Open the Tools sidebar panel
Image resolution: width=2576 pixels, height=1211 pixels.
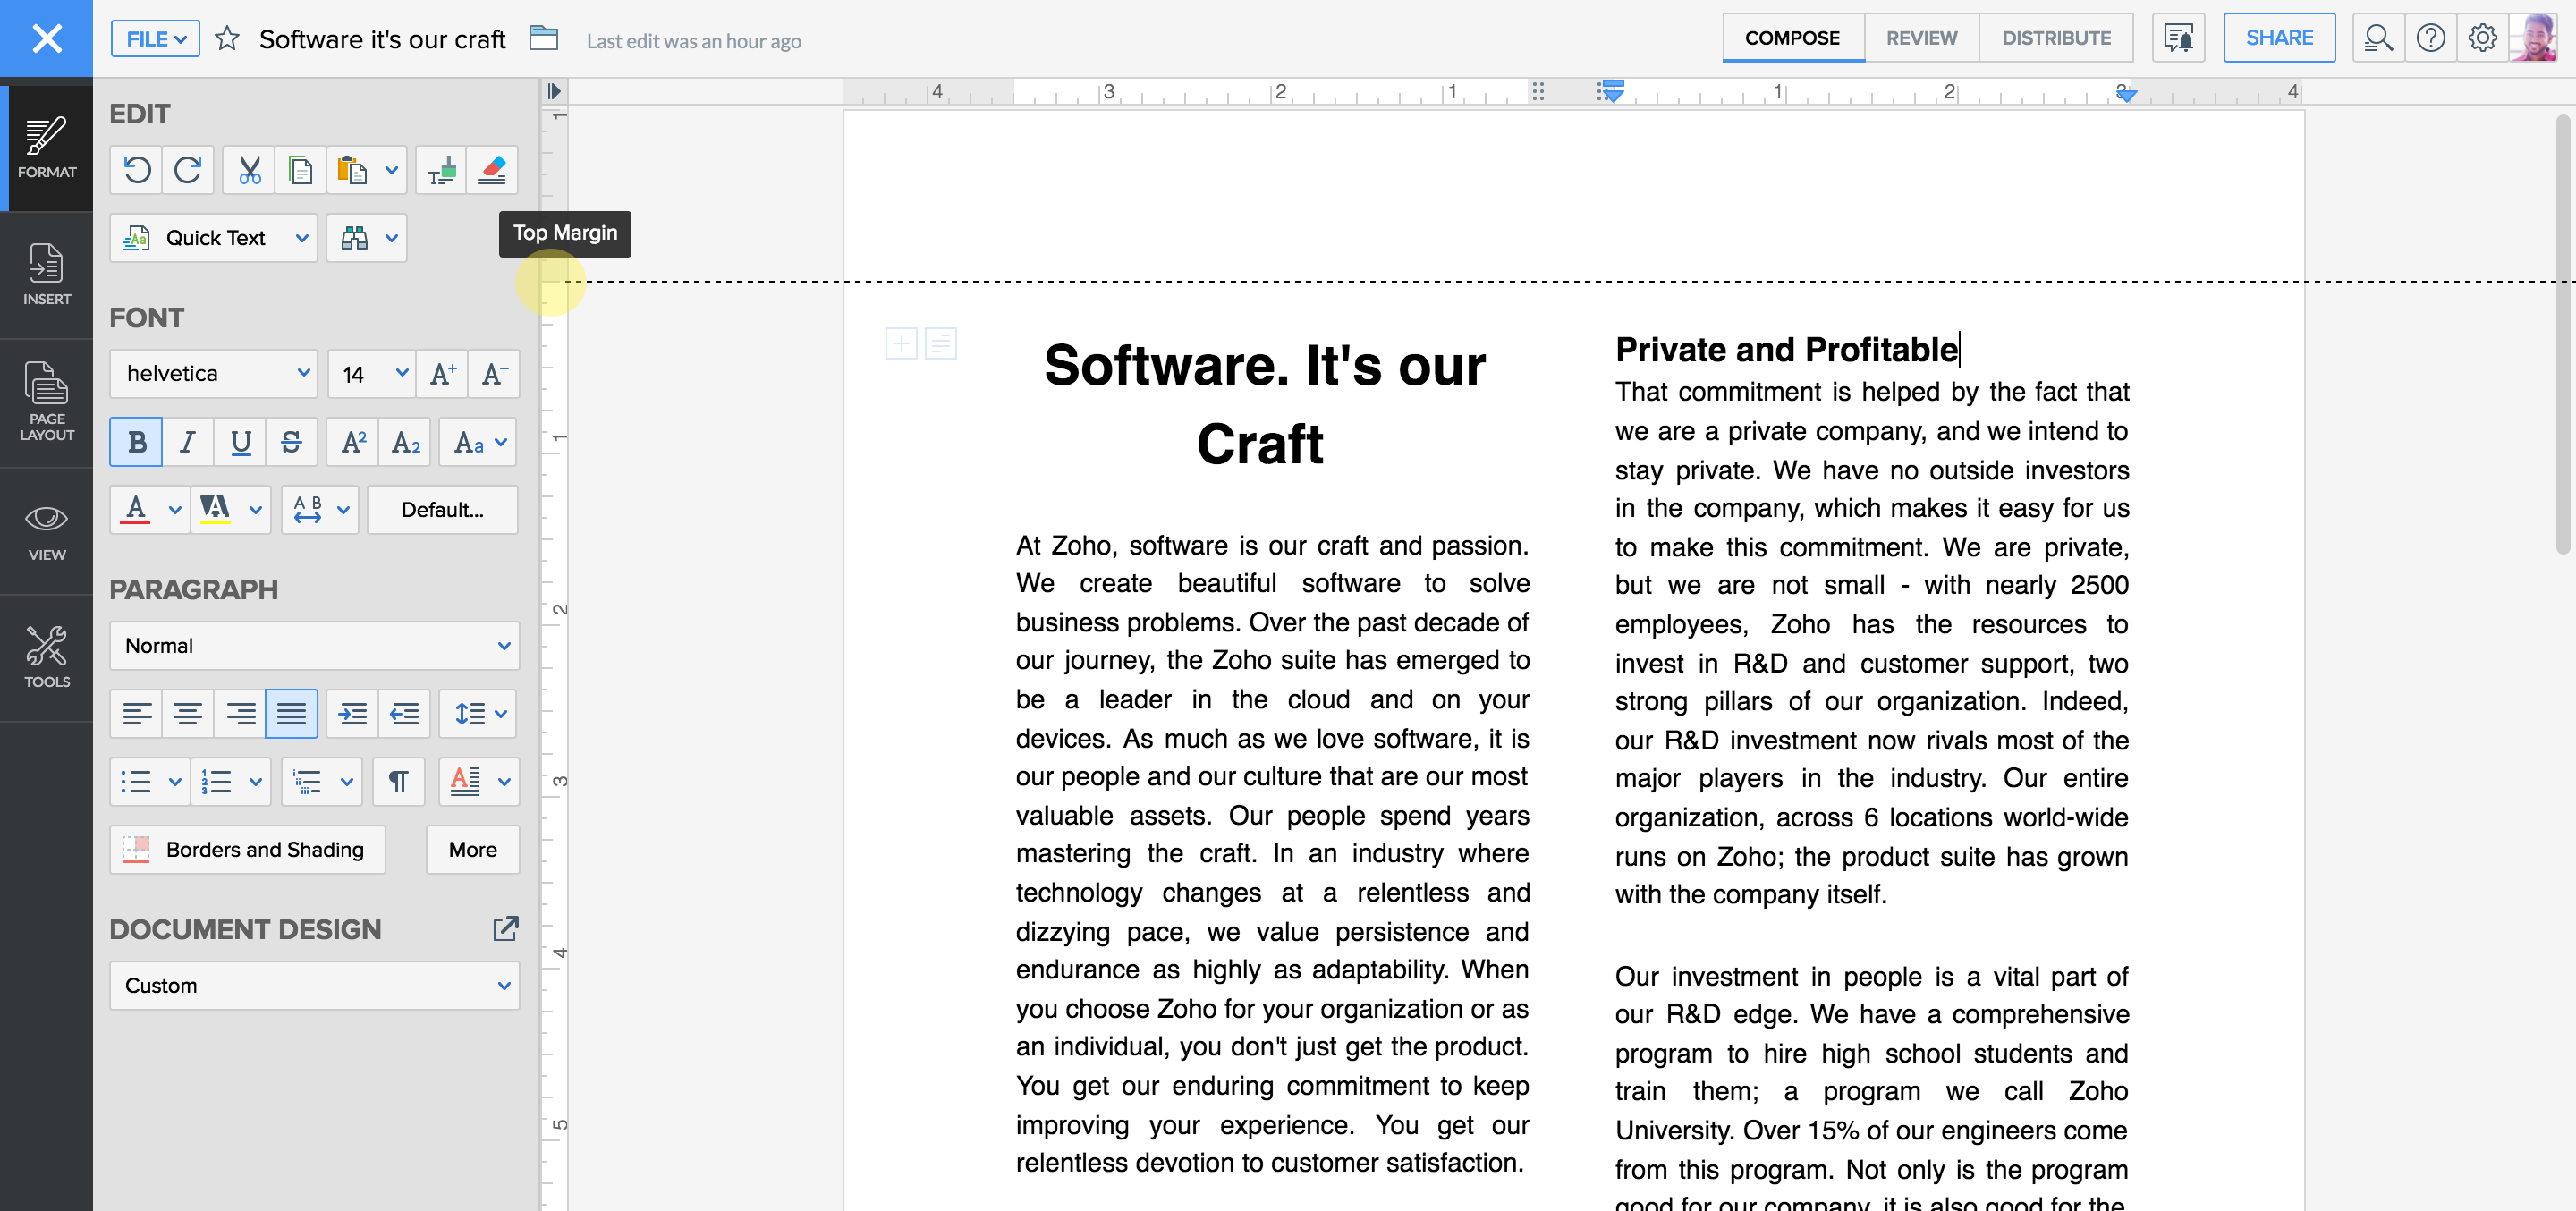click(x=46, y=657)
